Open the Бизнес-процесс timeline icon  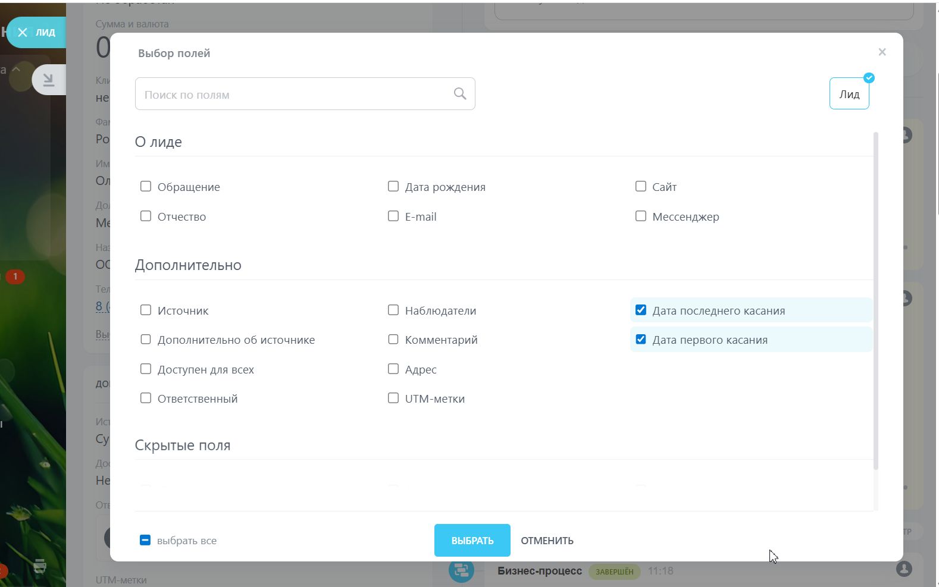461,571
